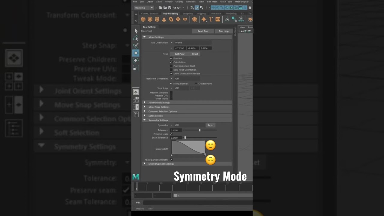The image size is (384, 216).
Task: Switch to Curves / Surfaces shelf tab
Action: pos(150,13)
